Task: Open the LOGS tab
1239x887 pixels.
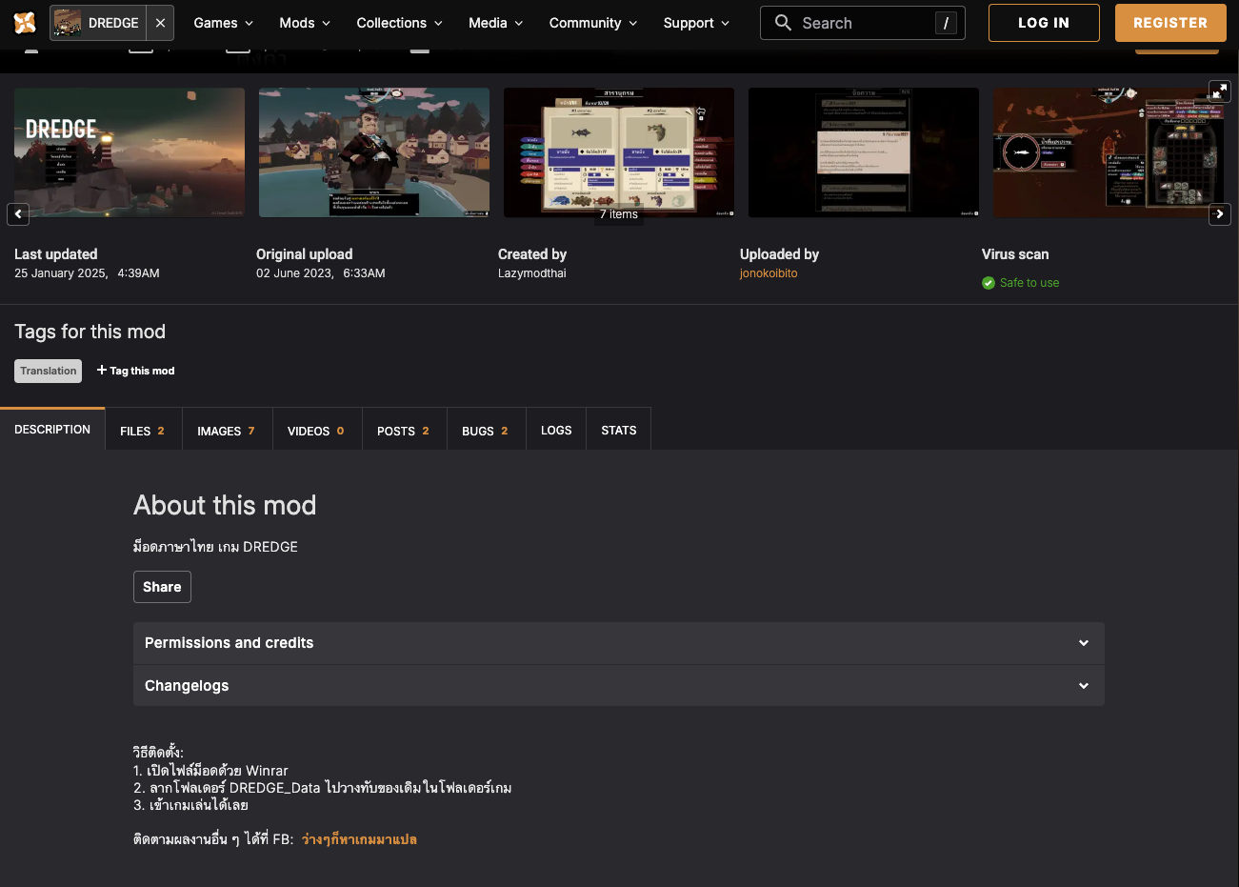Action: (x=556, y=431)
